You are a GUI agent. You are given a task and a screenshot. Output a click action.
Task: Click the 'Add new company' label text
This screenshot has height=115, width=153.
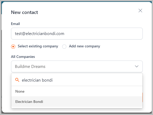click(x=85, y=46)
